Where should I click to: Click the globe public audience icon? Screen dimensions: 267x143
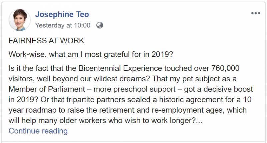pyautogui.click(x=99, y=25)
